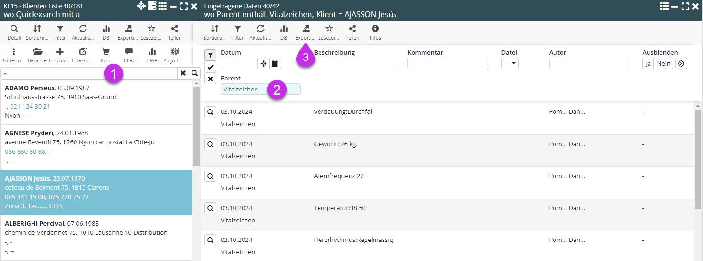This screenshot has height=261, width=703.
Task: Toggle the filter funnel button beside Datum
Action: click(x=210, y=55)
